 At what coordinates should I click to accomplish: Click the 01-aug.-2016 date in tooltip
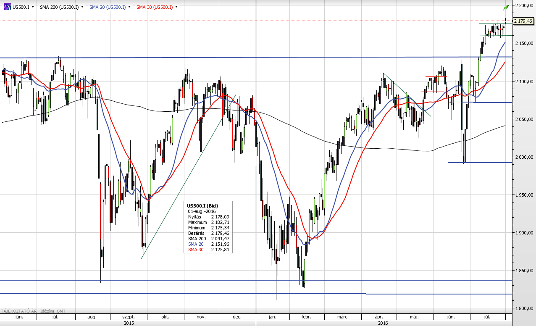coord(202,211)
